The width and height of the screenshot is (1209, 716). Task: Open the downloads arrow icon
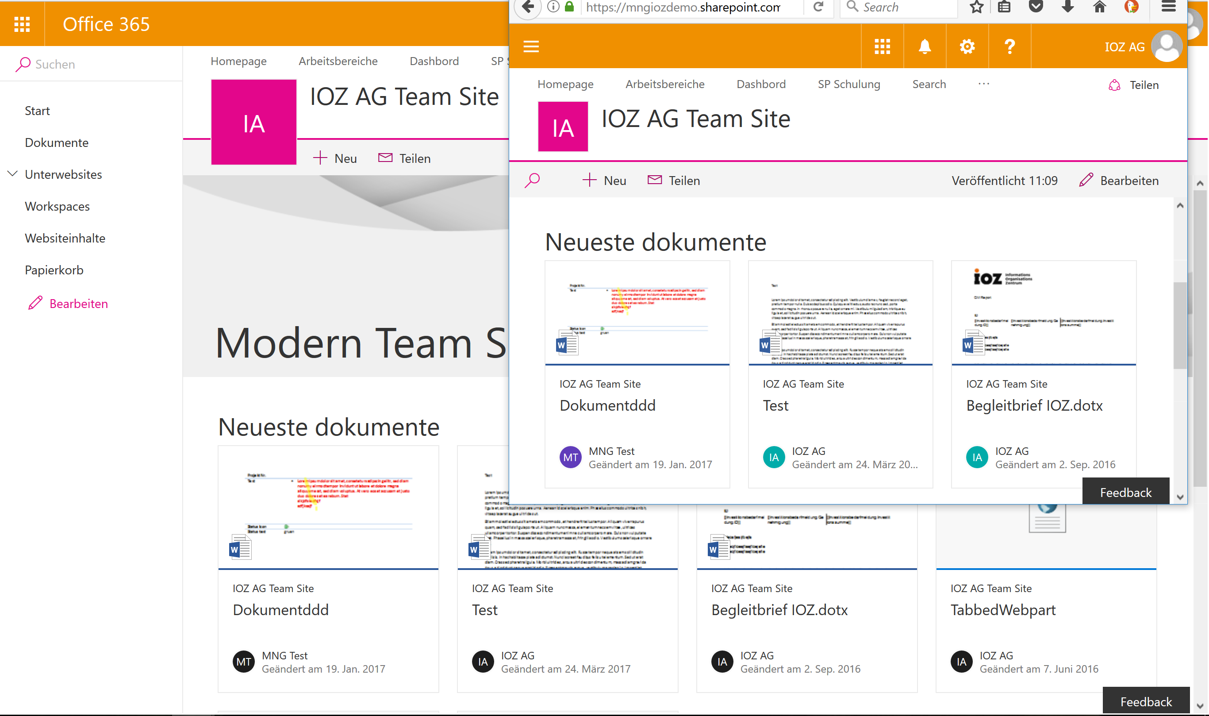pos(1068,6)
